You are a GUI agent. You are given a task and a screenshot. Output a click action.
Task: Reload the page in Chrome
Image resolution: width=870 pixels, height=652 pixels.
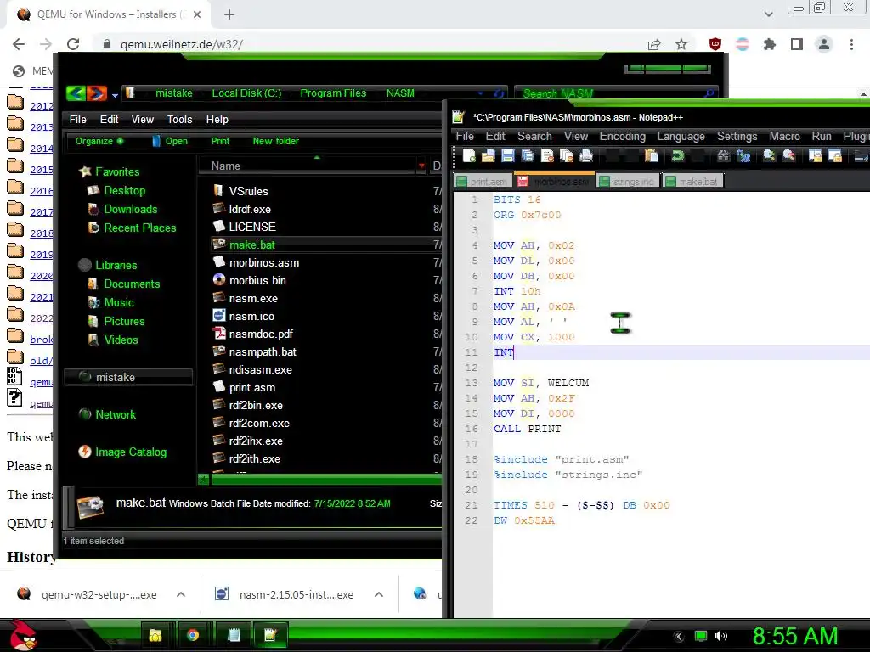(73, 44)
